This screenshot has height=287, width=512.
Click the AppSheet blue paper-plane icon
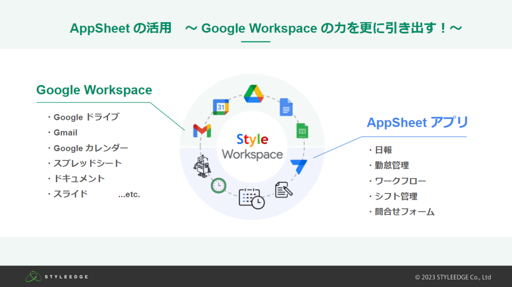point(299,166)
